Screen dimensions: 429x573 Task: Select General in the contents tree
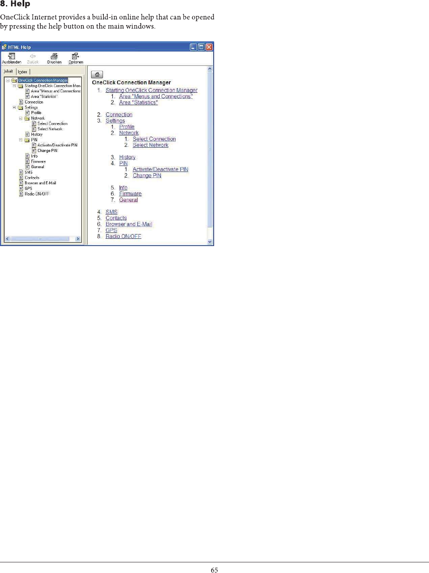coord(37,167)
